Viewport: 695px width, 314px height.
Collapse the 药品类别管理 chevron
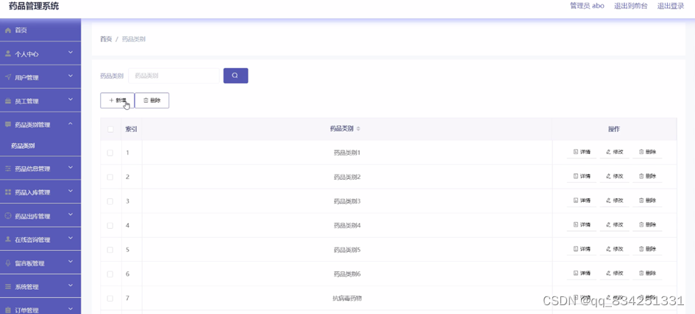71,123
